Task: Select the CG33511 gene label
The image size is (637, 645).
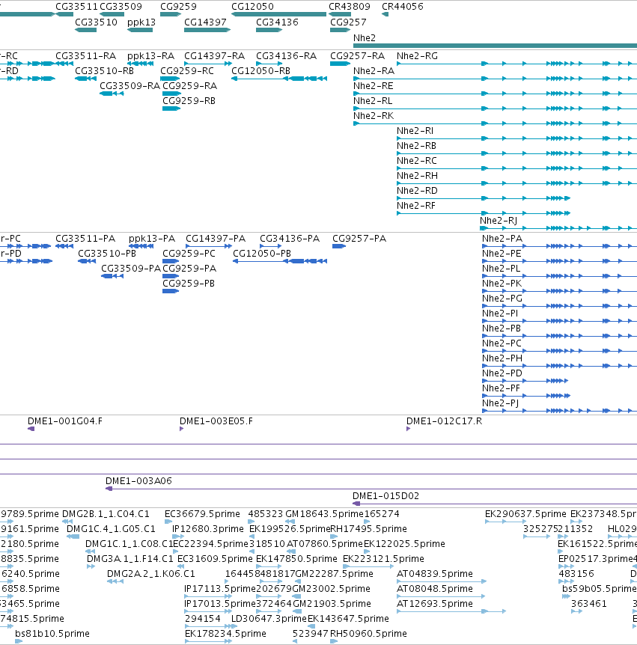Action: point(76,7)
